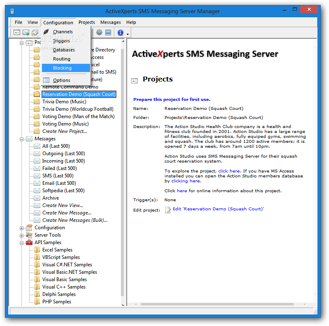Image resolution: width=329 pixels, height=326 pixels.
Task: Click the right pane horizontal scrollbar
Action: point(217,304)
